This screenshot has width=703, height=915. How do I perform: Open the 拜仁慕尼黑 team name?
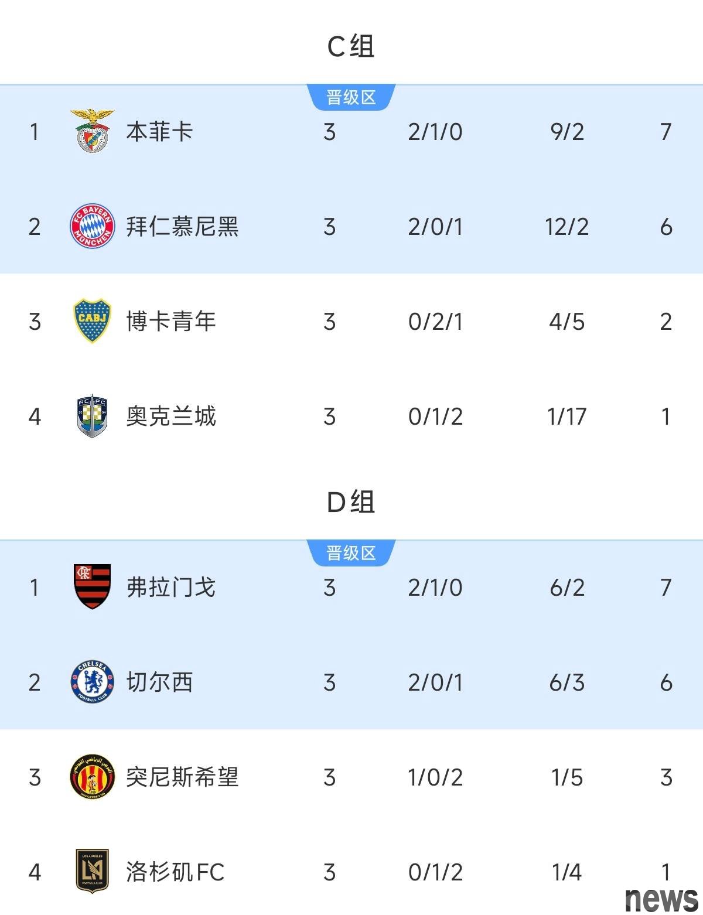click(182, 226)
